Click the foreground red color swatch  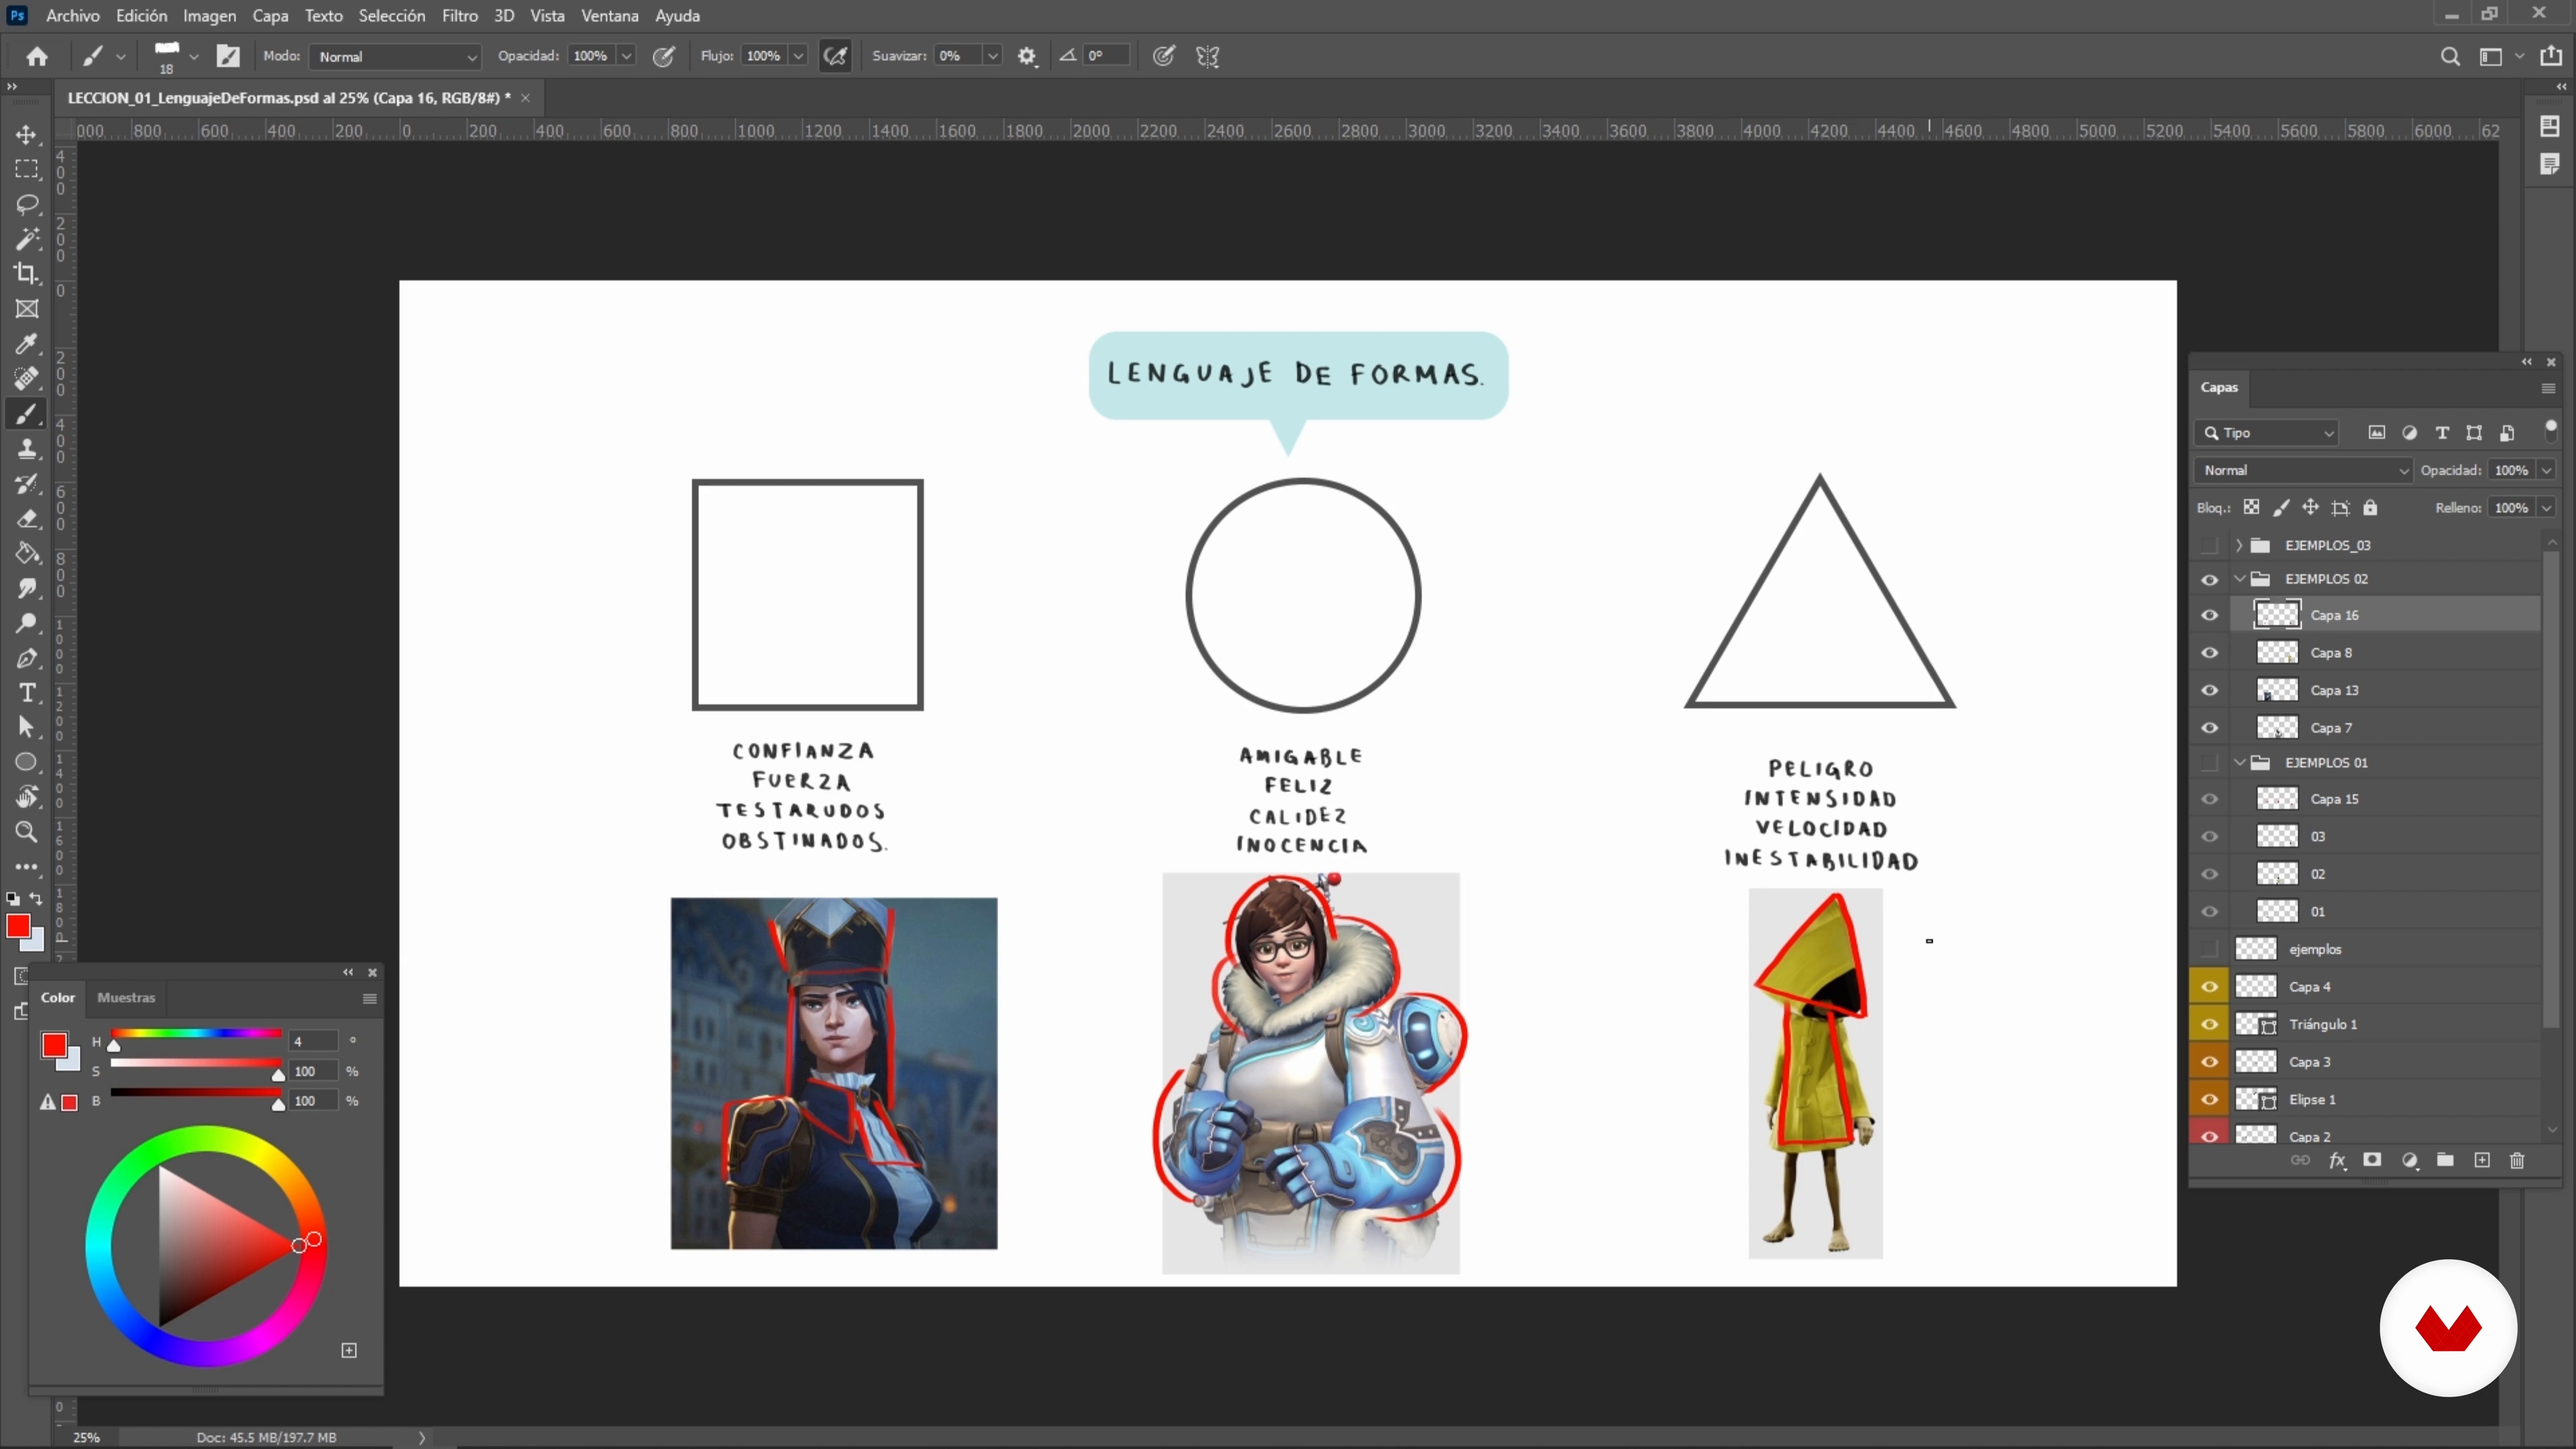[17, 925]
